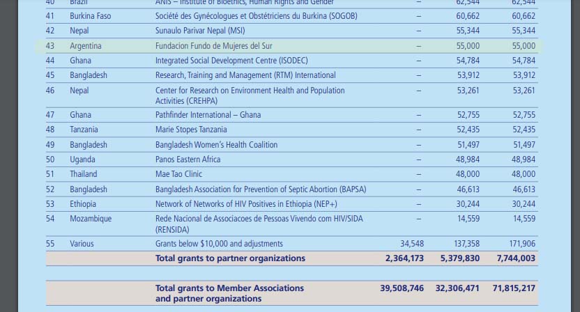The width and height of the screenshot is (580, 312).
Task: Click Bangladesh Women's Health Coalition text
Action: pyautogui.click(x=216, y=145)
